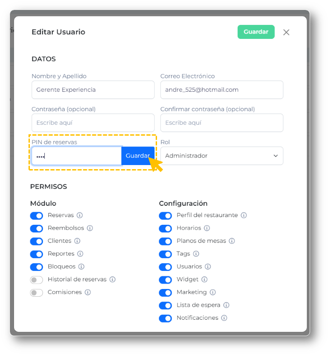Click blue Guardar button next to PIN

tap(138, 156)
